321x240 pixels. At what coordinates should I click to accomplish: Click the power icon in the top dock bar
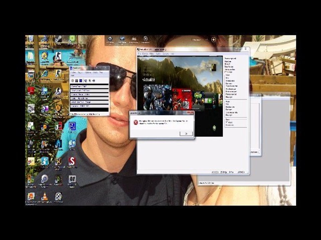pyautogui.click(x=110, y=39)
